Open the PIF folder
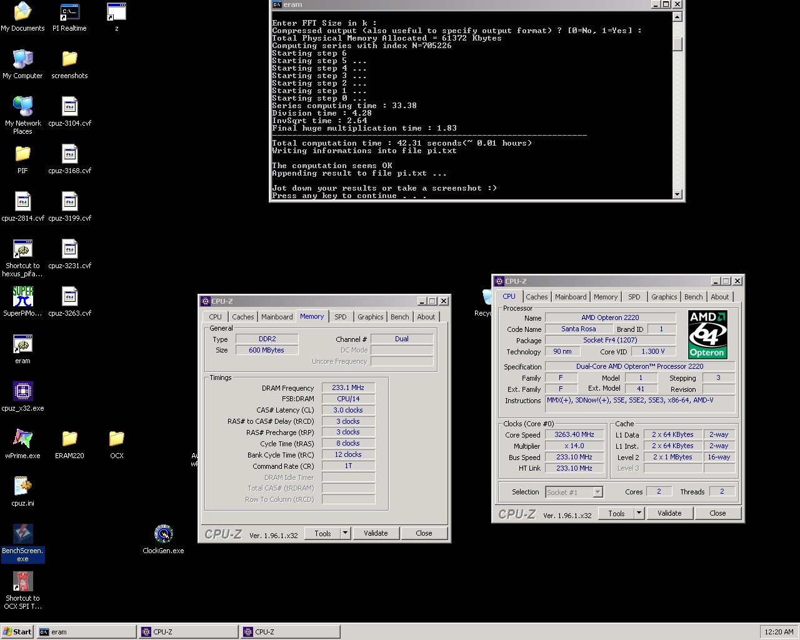800x640 pixels. pyautogui.click(x=22, y=159)
